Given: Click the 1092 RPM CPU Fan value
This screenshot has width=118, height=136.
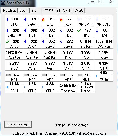Looking at the screenshot, I should 104,41.
